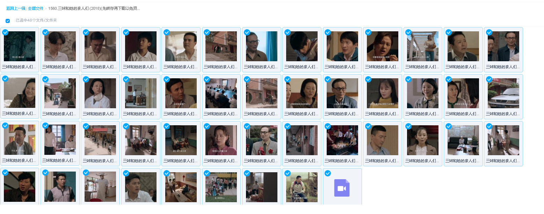Click the meeting around blue table thumbnail

click(221, 93)
